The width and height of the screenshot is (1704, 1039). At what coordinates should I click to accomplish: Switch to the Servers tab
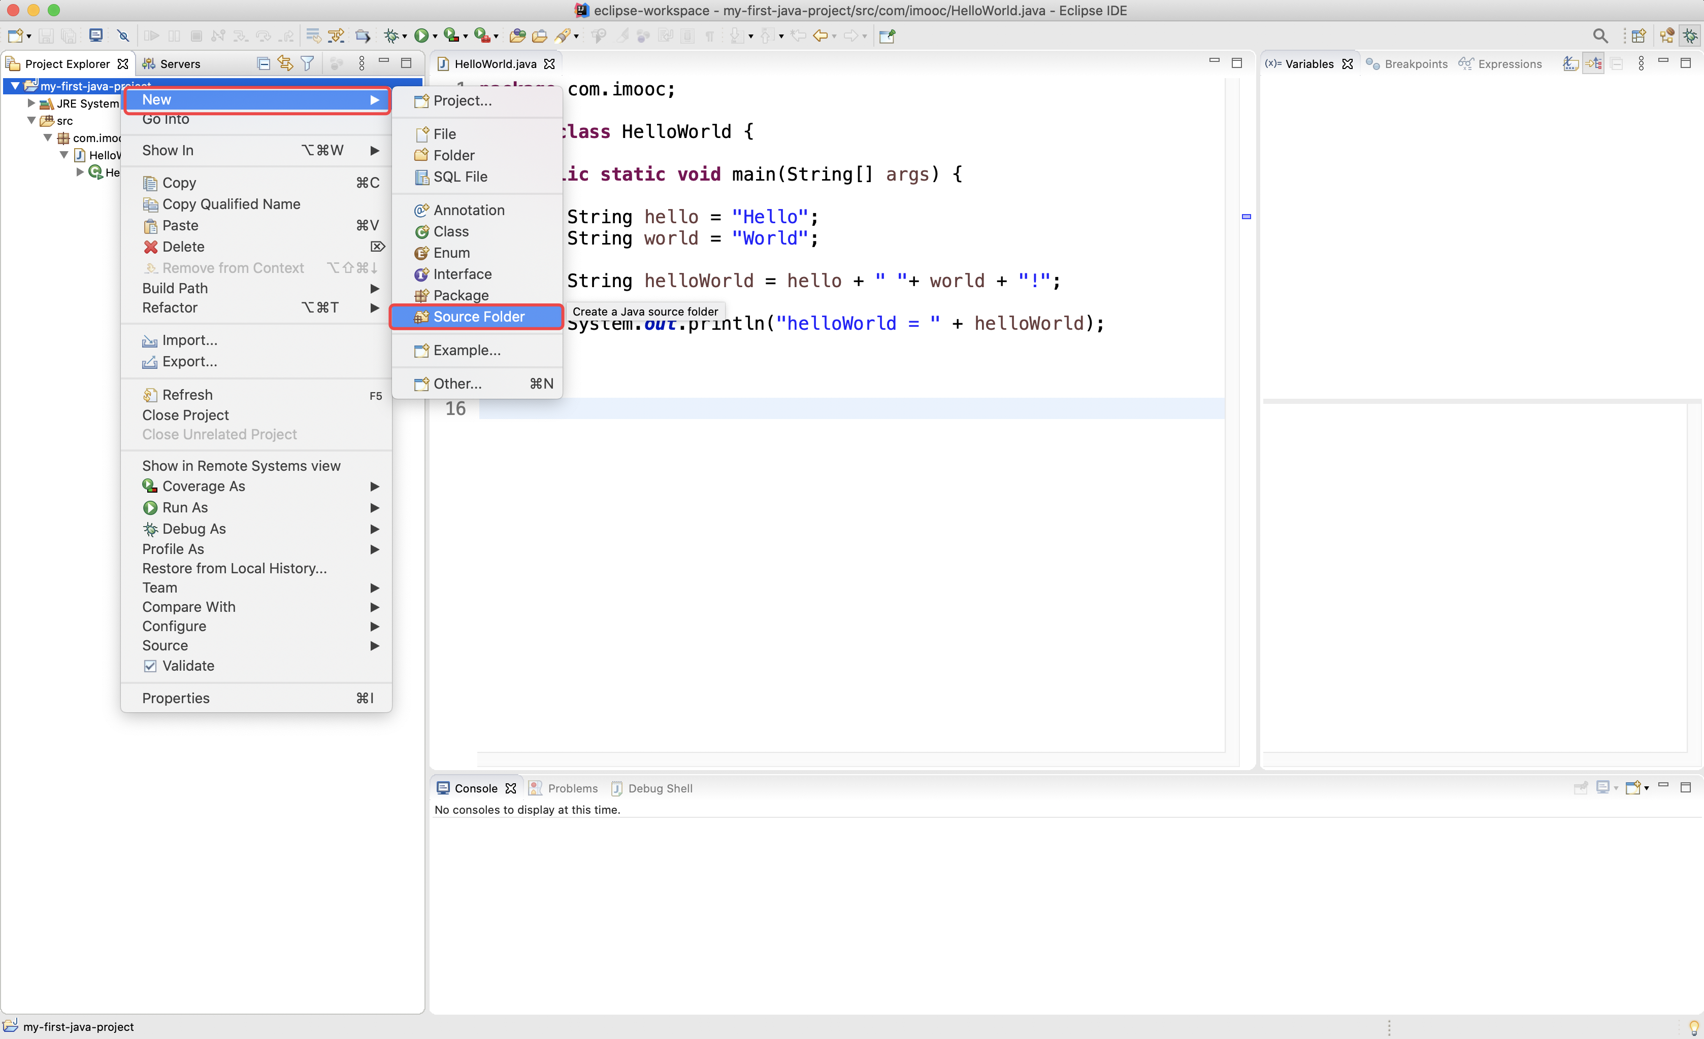tap(172, 63)
